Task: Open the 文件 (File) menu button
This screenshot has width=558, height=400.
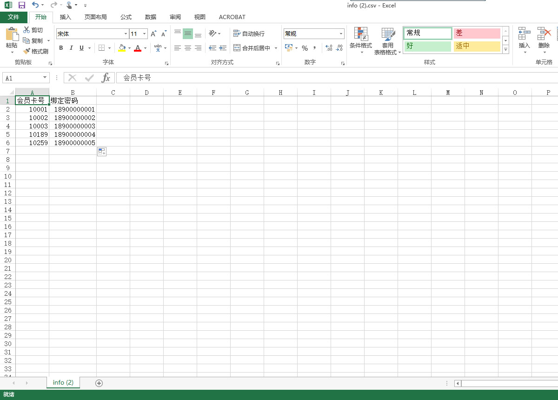Action: (13, 17)
